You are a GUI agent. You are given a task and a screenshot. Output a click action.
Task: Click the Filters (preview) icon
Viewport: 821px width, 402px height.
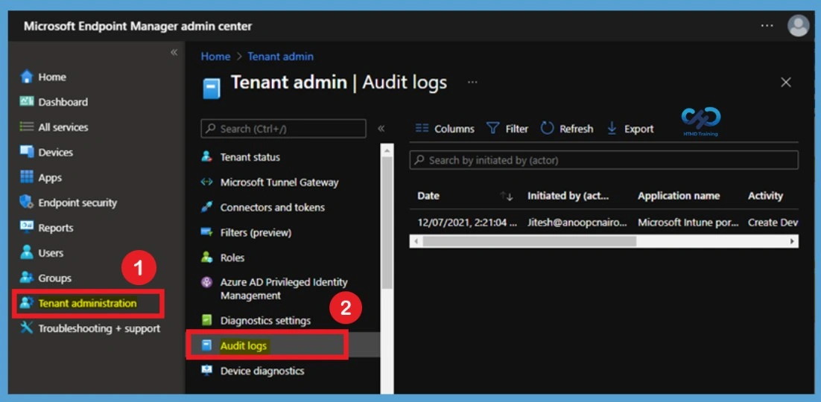[x=207, y=232]
